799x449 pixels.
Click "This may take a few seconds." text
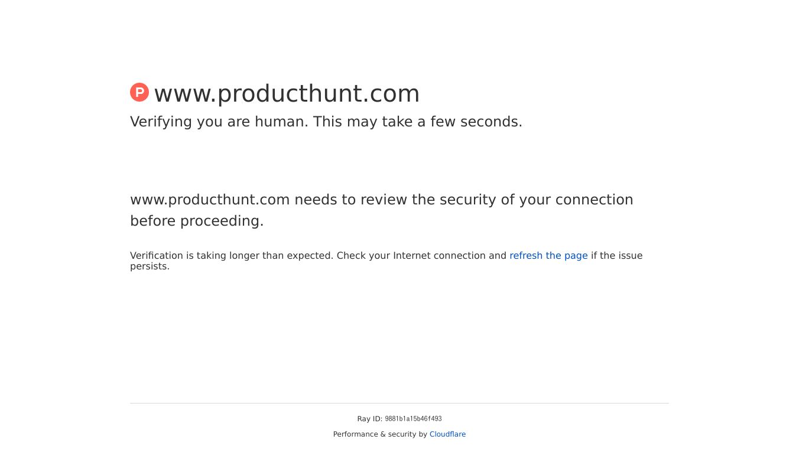coord(418,122)
